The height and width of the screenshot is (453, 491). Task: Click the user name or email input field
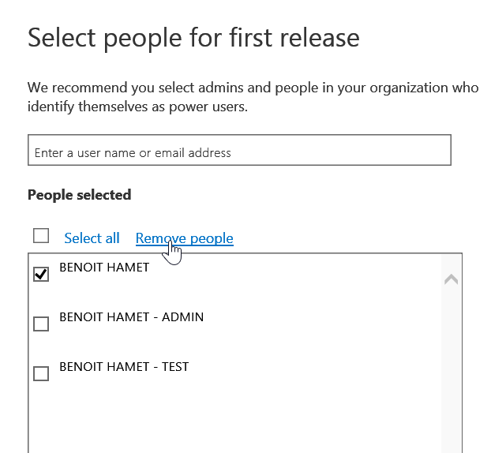(x=238, y=151)
